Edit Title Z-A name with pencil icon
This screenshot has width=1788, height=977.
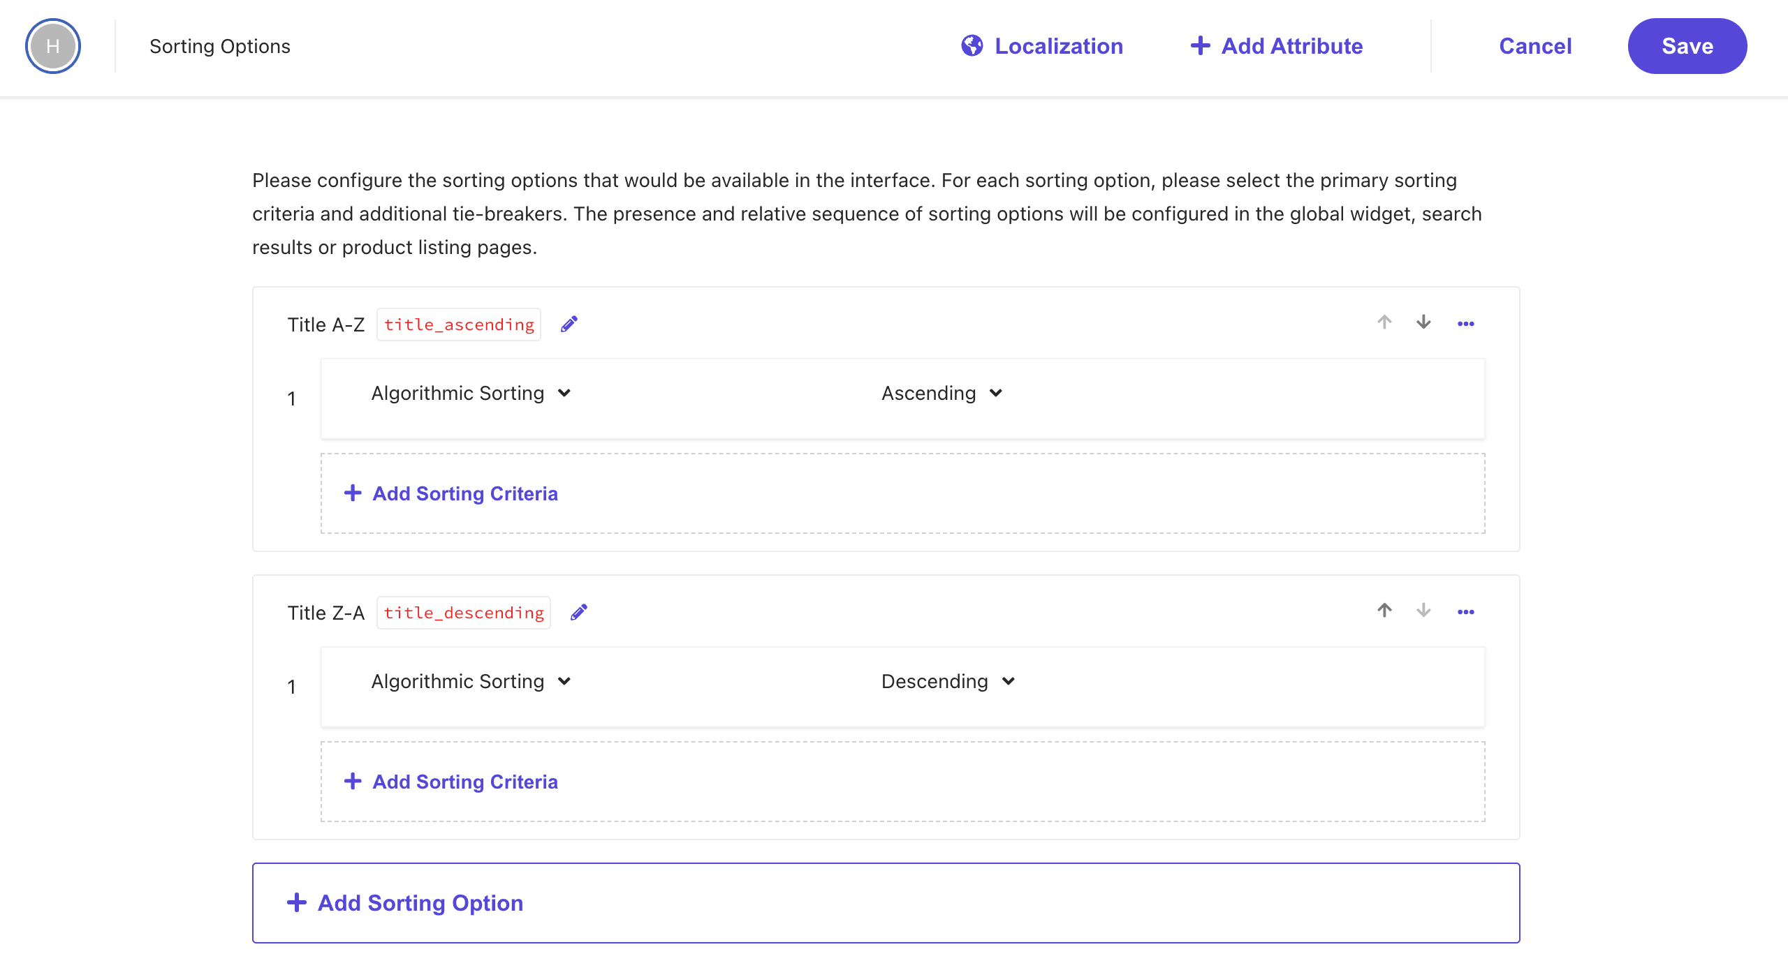(x=579, y=613)
